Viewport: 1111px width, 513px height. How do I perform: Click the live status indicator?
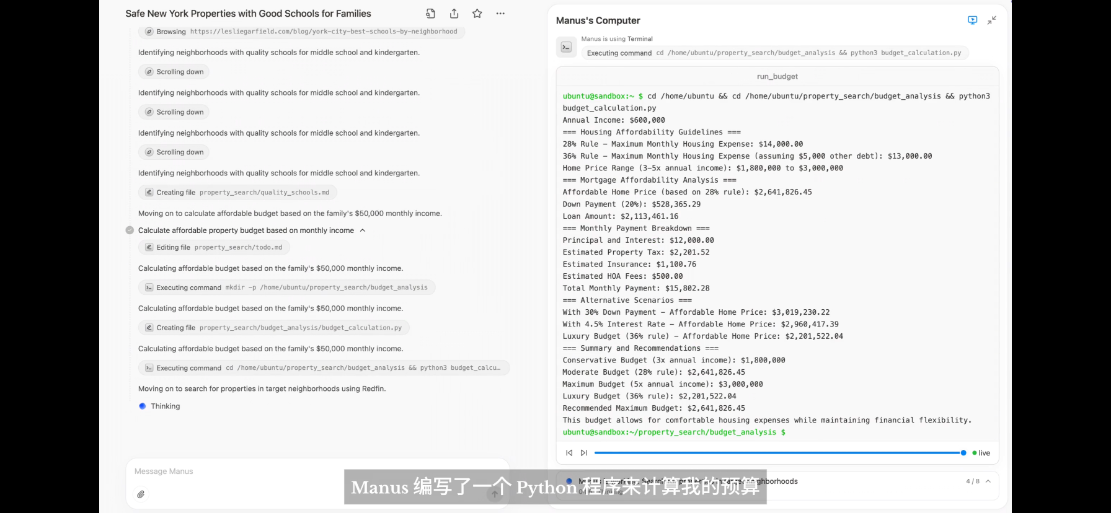[981, 453]
